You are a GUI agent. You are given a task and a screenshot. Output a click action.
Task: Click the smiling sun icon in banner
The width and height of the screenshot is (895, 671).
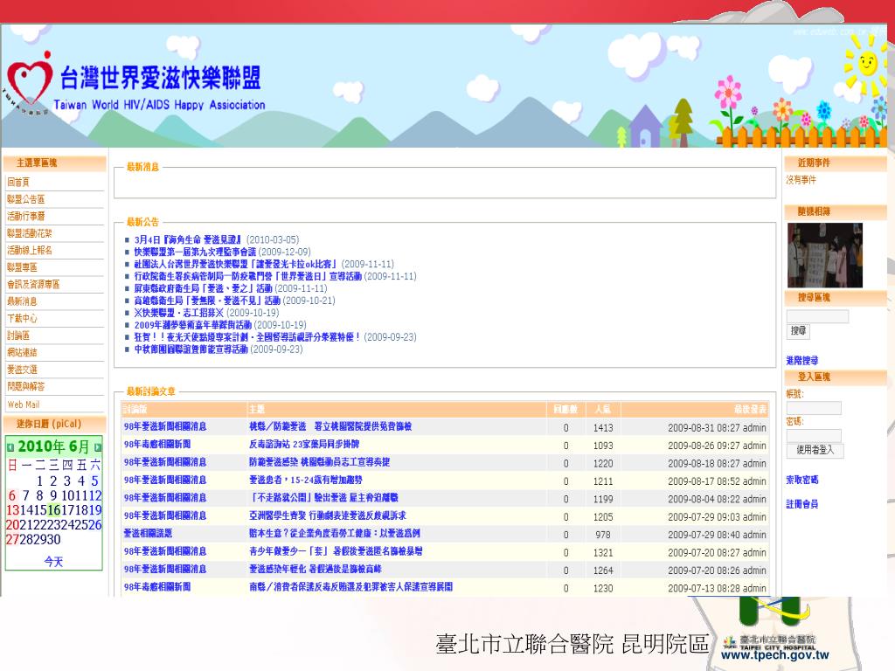click(864, 63)
